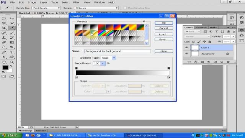Image resolution: width=245 pixels, height=138 pixels.
Task: Select the Dodge tool
Action: click(12, 47)
